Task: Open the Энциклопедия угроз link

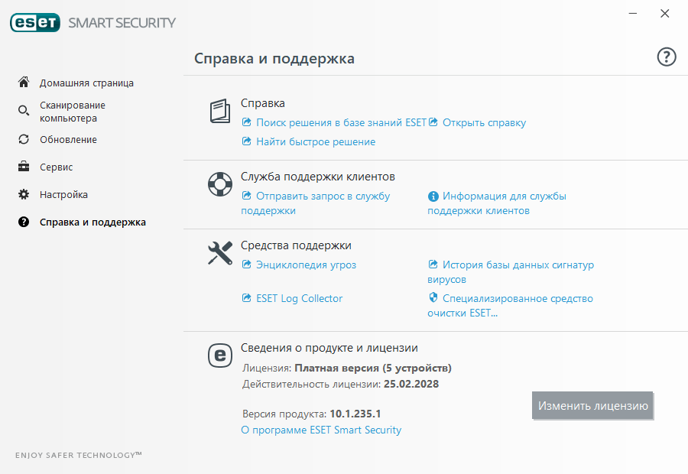Action: (x=306, y=265)
